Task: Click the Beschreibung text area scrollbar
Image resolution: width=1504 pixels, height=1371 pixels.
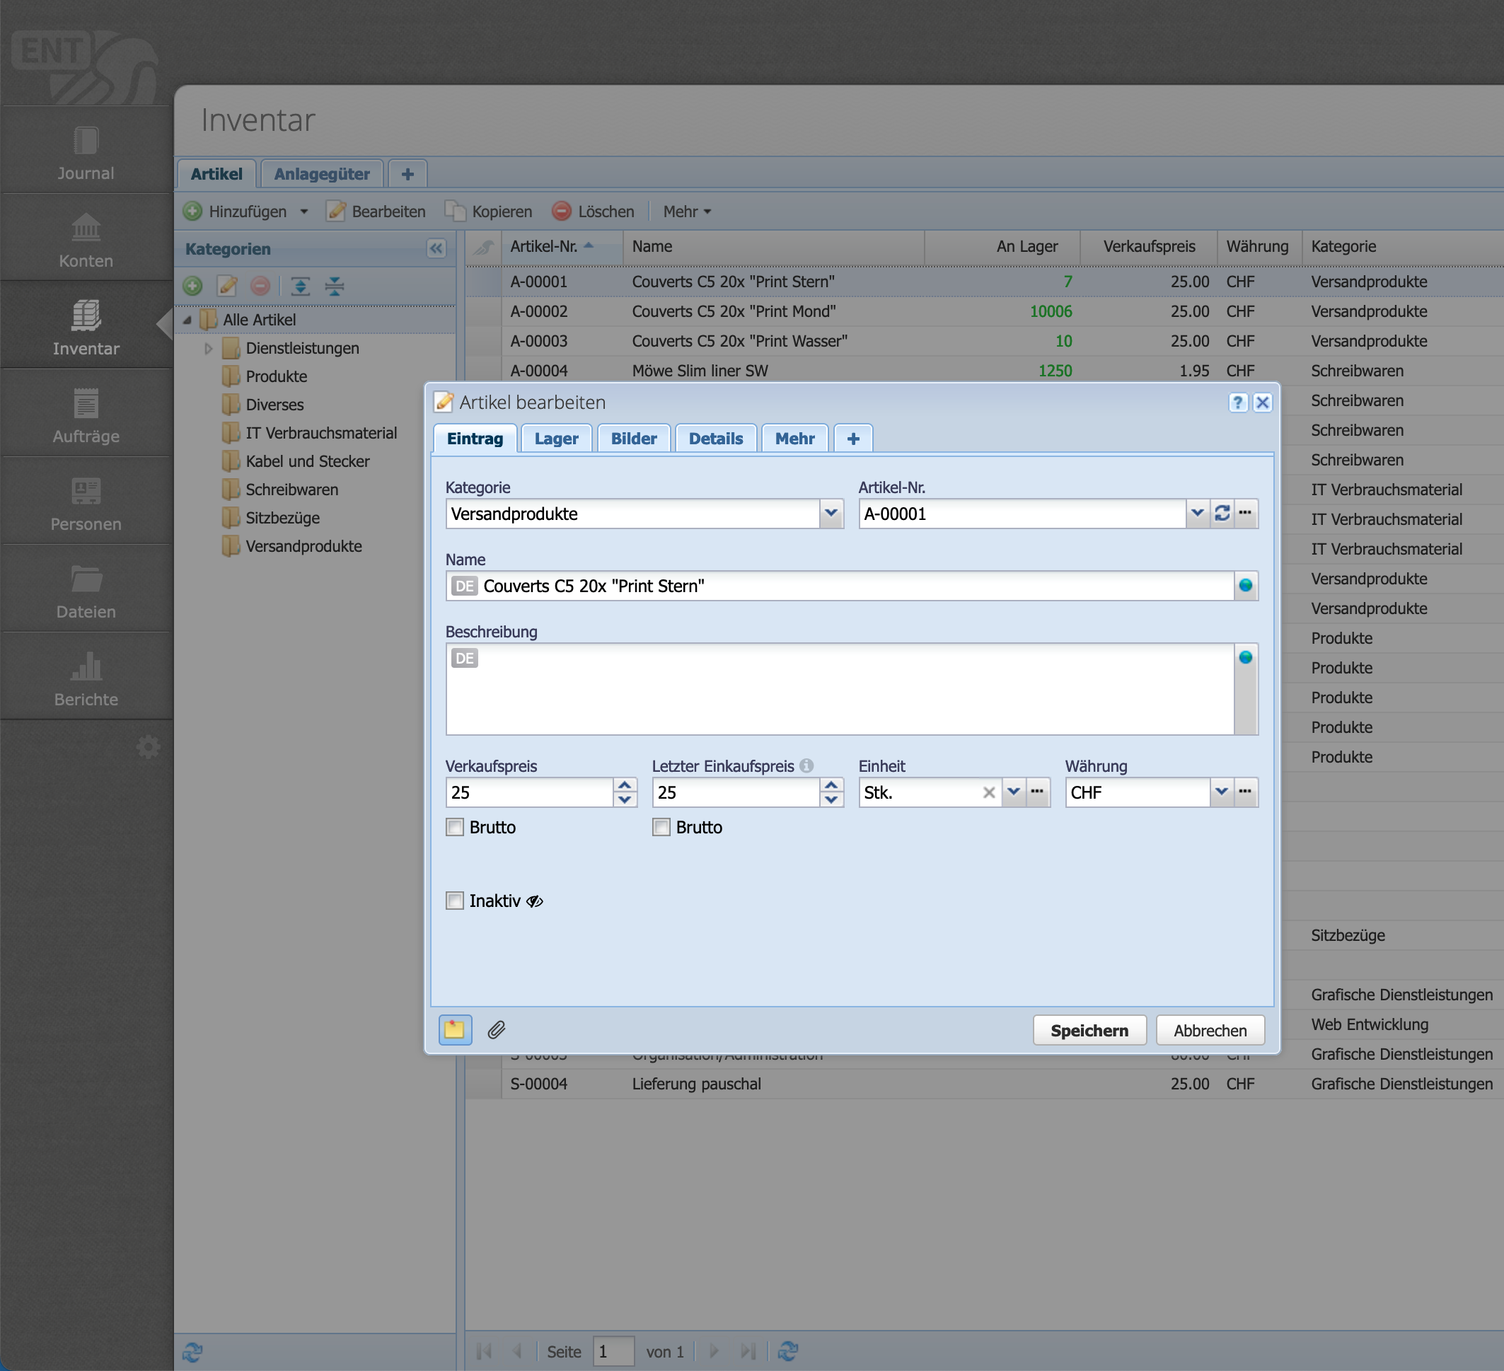Action: coord(1245,701)
